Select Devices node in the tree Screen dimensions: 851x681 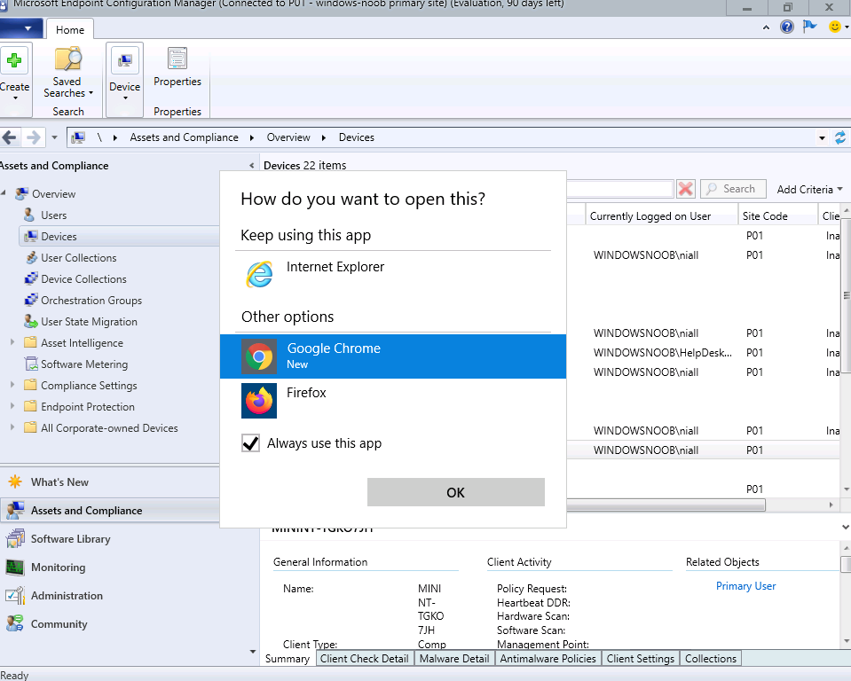[59, 237]
